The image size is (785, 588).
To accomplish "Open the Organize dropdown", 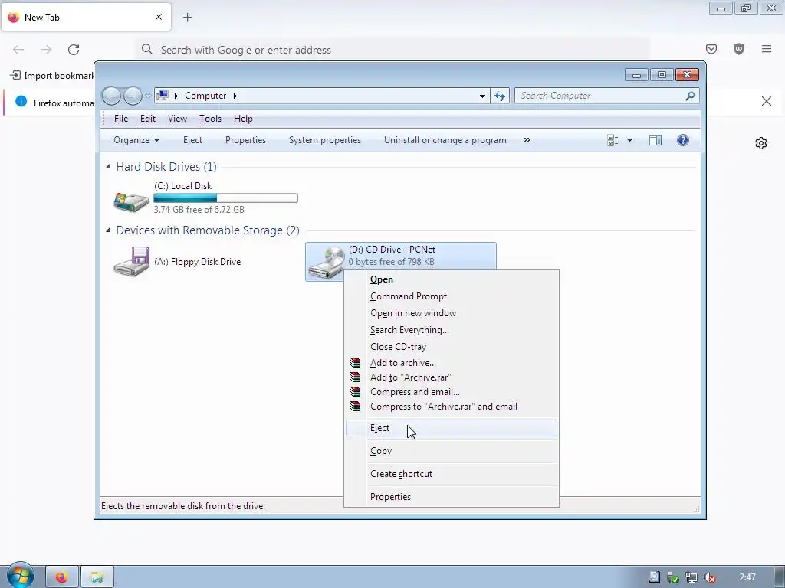I will (x=136, y=140).
